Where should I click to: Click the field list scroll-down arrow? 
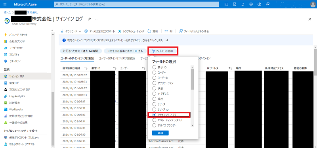192,125
